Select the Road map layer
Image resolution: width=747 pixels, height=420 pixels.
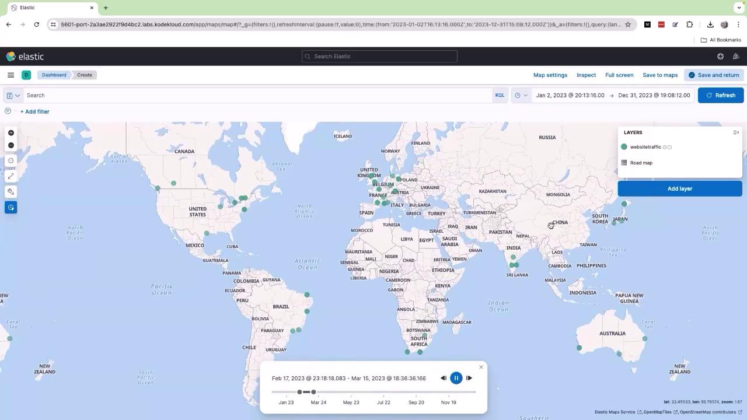point(641,163)
